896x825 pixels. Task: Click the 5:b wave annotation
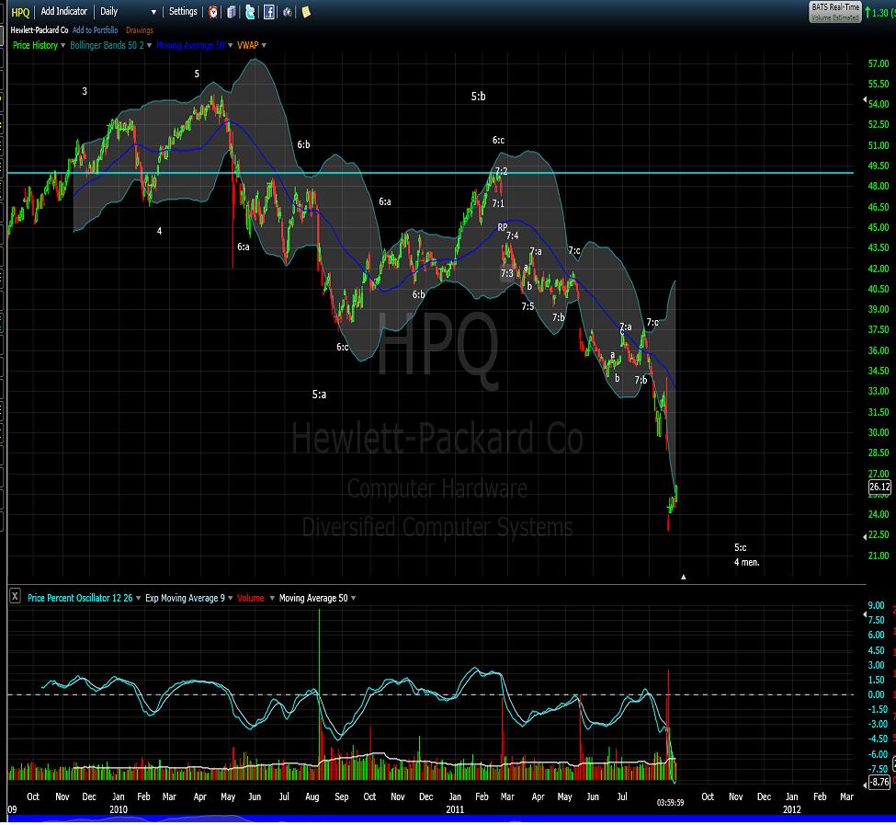[x=478, y=97]
